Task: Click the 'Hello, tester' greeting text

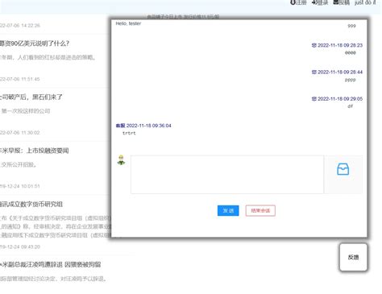Action: click(x=128, y=23)
